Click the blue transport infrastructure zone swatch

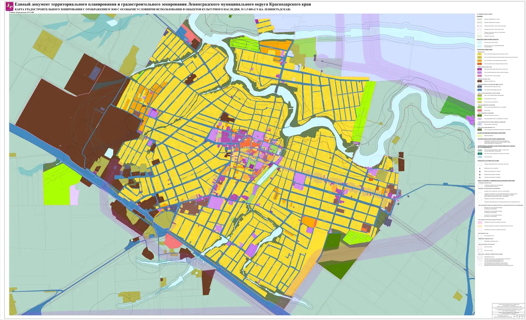pyautogui.click(x=479, y=90)
